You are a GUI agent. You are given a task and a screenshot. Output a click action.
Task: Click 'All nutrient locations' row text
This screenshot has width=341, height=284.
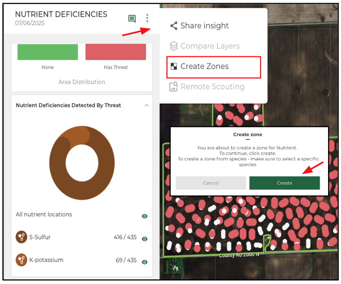coord(44,214)
